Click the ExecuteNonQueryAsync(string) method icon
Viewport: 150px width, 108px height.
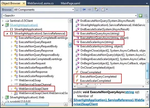78,33
